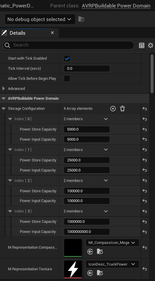Open Details panel settings gear

[151, 45]
